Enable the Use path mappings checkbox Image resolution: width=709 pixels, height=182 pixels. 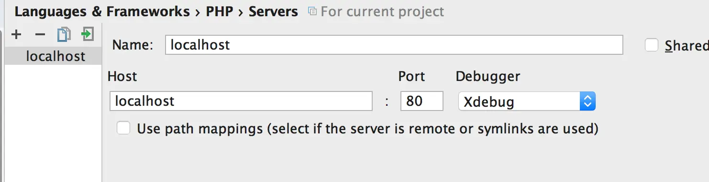[x=123, y=128]
